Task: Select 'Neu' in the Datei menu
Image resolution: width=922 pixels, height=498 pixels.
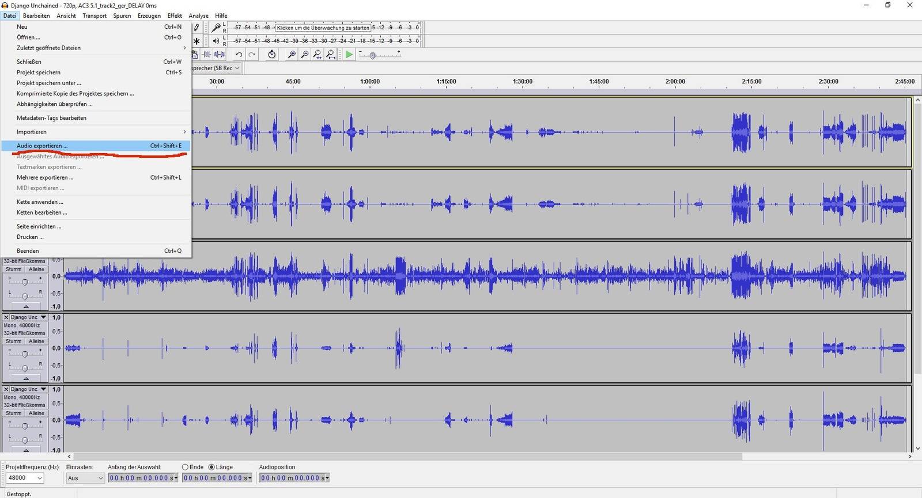Action: [x=96, y=26]
